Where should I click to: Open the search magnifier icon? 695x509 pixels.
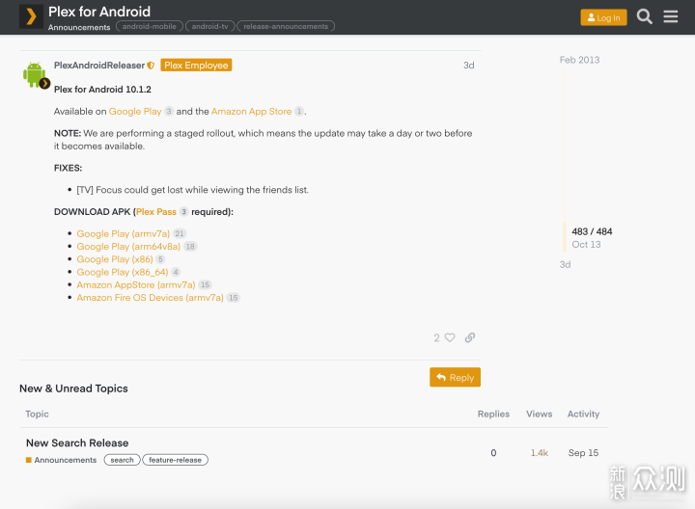pyautogui.click(x=644, y=16)
